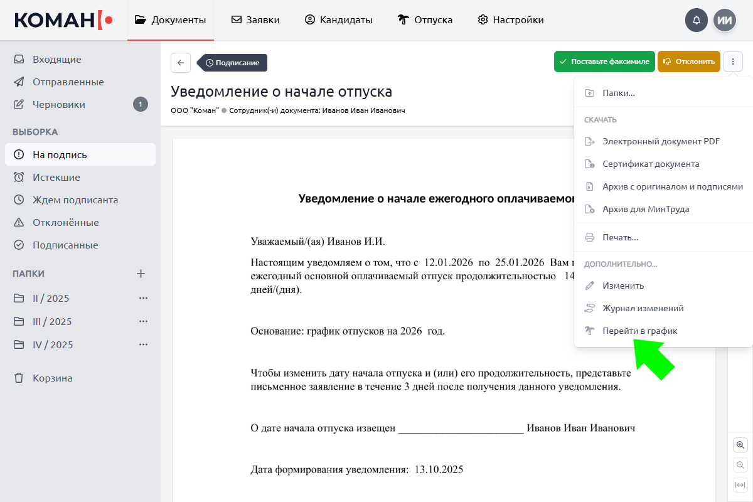
Task: Switch to the Отпуска tab
Action: click(x=425, y=20)
